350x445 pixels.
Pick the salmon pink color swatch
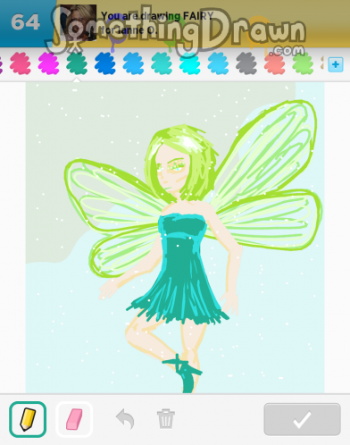[x=275, y=63]
